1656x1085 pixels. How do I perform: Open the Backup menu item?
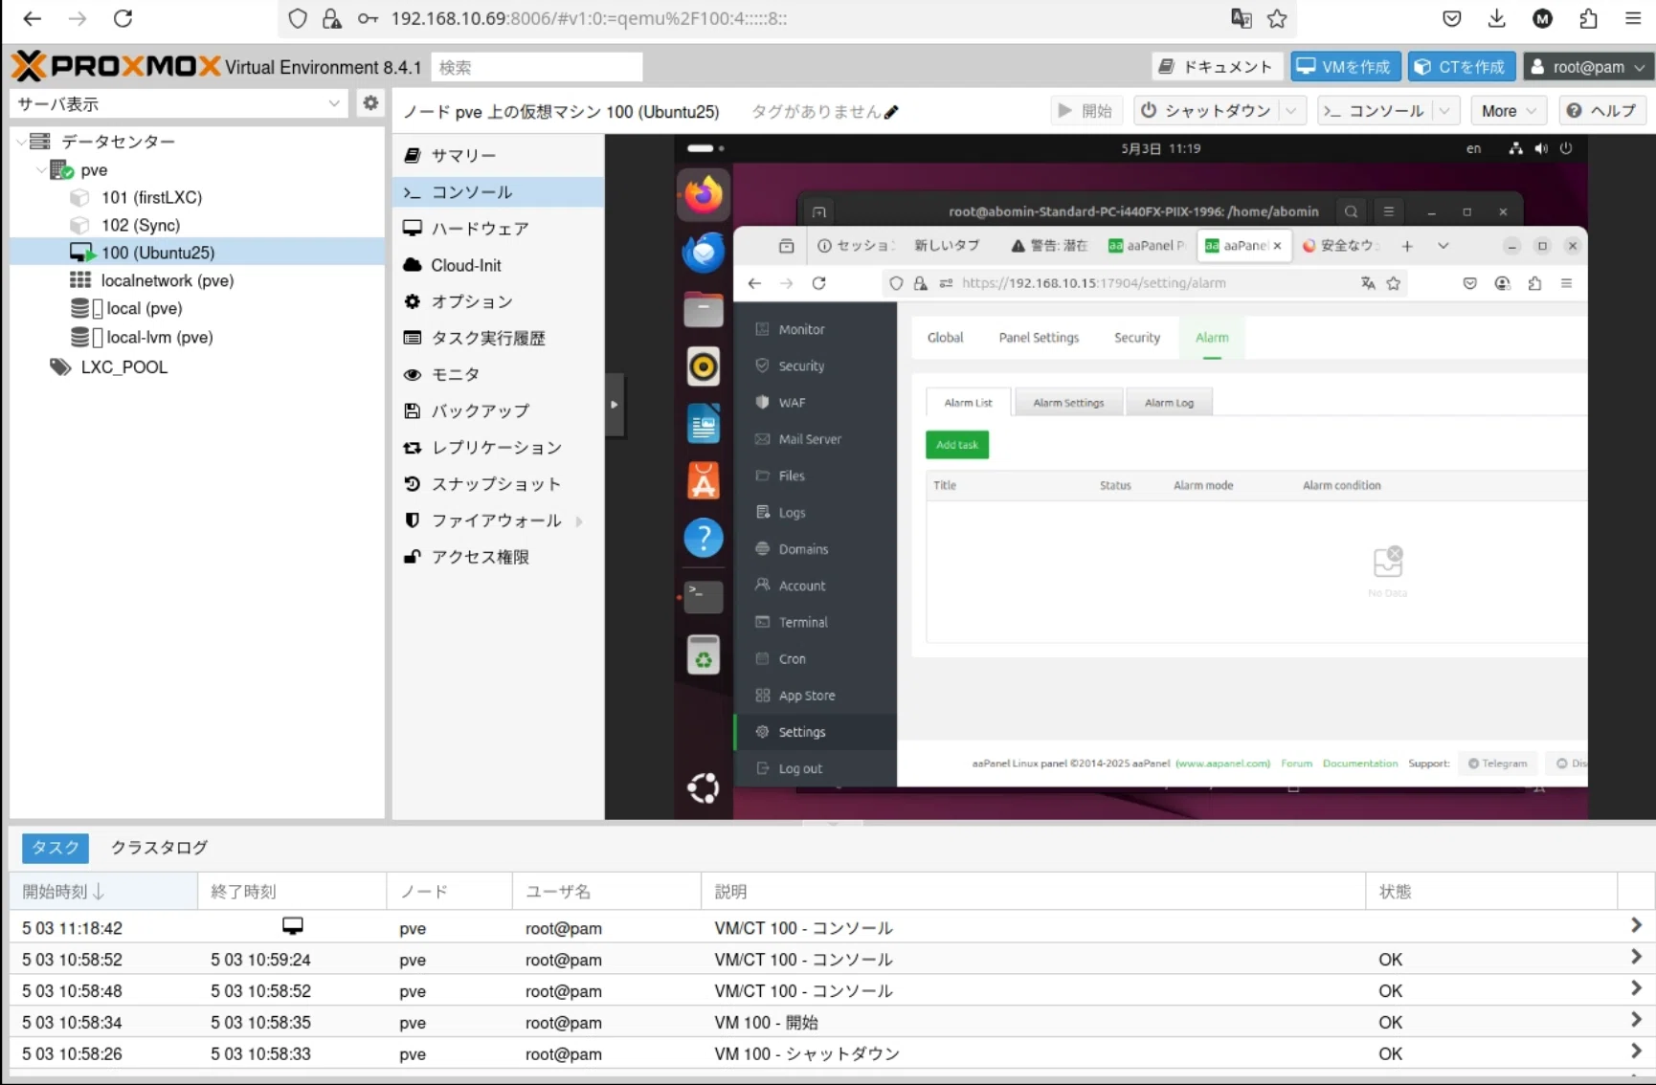(x=498, y=410)
